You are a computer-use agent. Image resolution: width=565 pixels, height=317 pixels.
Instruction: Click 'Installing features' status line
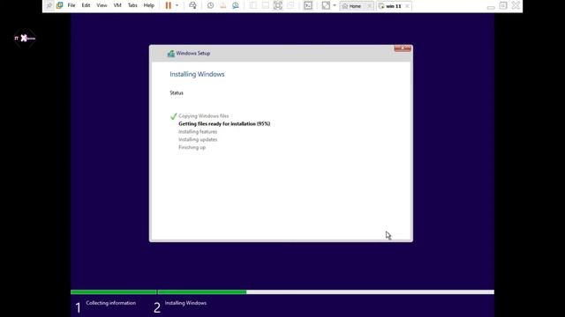tap(198, 132)
